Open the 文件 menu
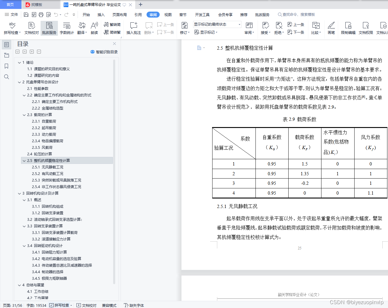The width and height of the screenshot is (388, 308). point(12,15)
